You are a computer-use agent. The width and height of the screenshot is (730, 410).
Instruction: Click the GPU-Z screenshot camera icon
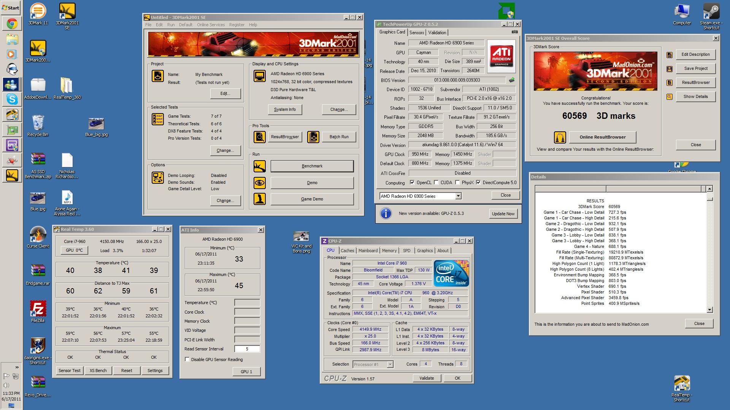pyautogui.click(x=515, y=32)
